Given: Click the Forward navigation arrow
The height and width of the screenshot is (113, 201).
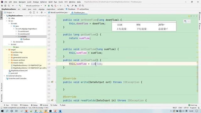Looking at the screenshot, I should (16, 6).
